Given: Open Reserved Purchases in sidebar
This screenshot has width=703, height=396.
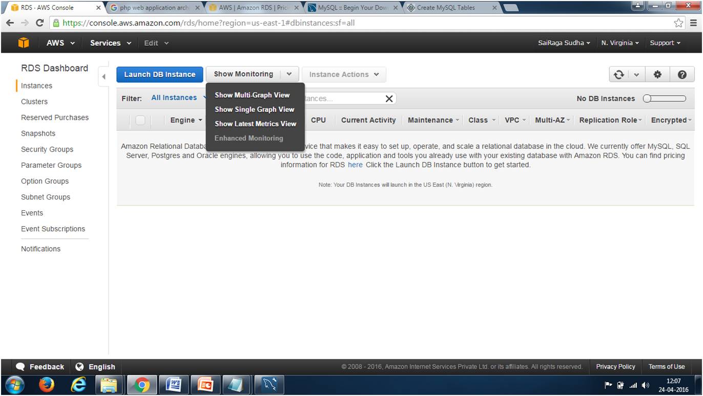Looking at the screenshot, I should tap(55, 118).
